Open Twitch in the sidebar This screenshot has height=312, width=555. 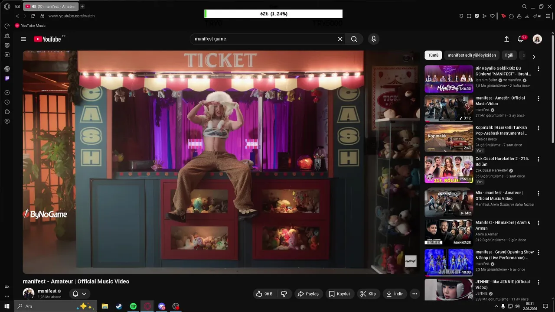coord(7,78)
